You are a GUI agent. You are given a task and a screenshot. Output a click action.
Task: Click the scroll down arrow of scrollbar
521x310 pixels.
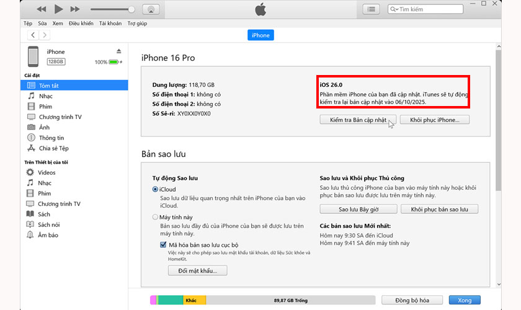click(x=499, y=285)
